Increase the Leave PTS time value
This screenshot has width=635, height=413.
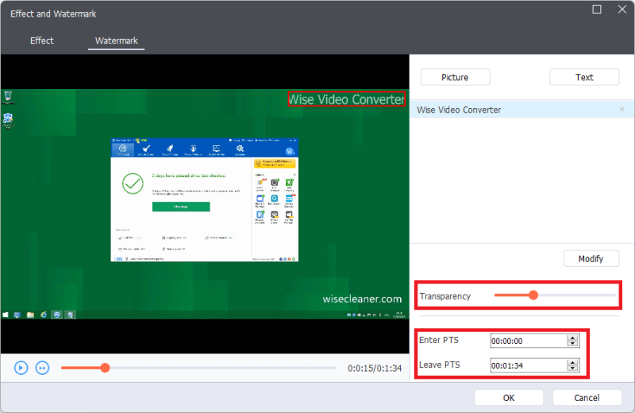(x=572, y=362)
